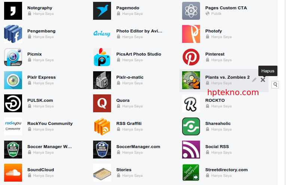Open the SoundCloud app icon
This screenshot has width=301, height=185.
[x=13, y=173]
